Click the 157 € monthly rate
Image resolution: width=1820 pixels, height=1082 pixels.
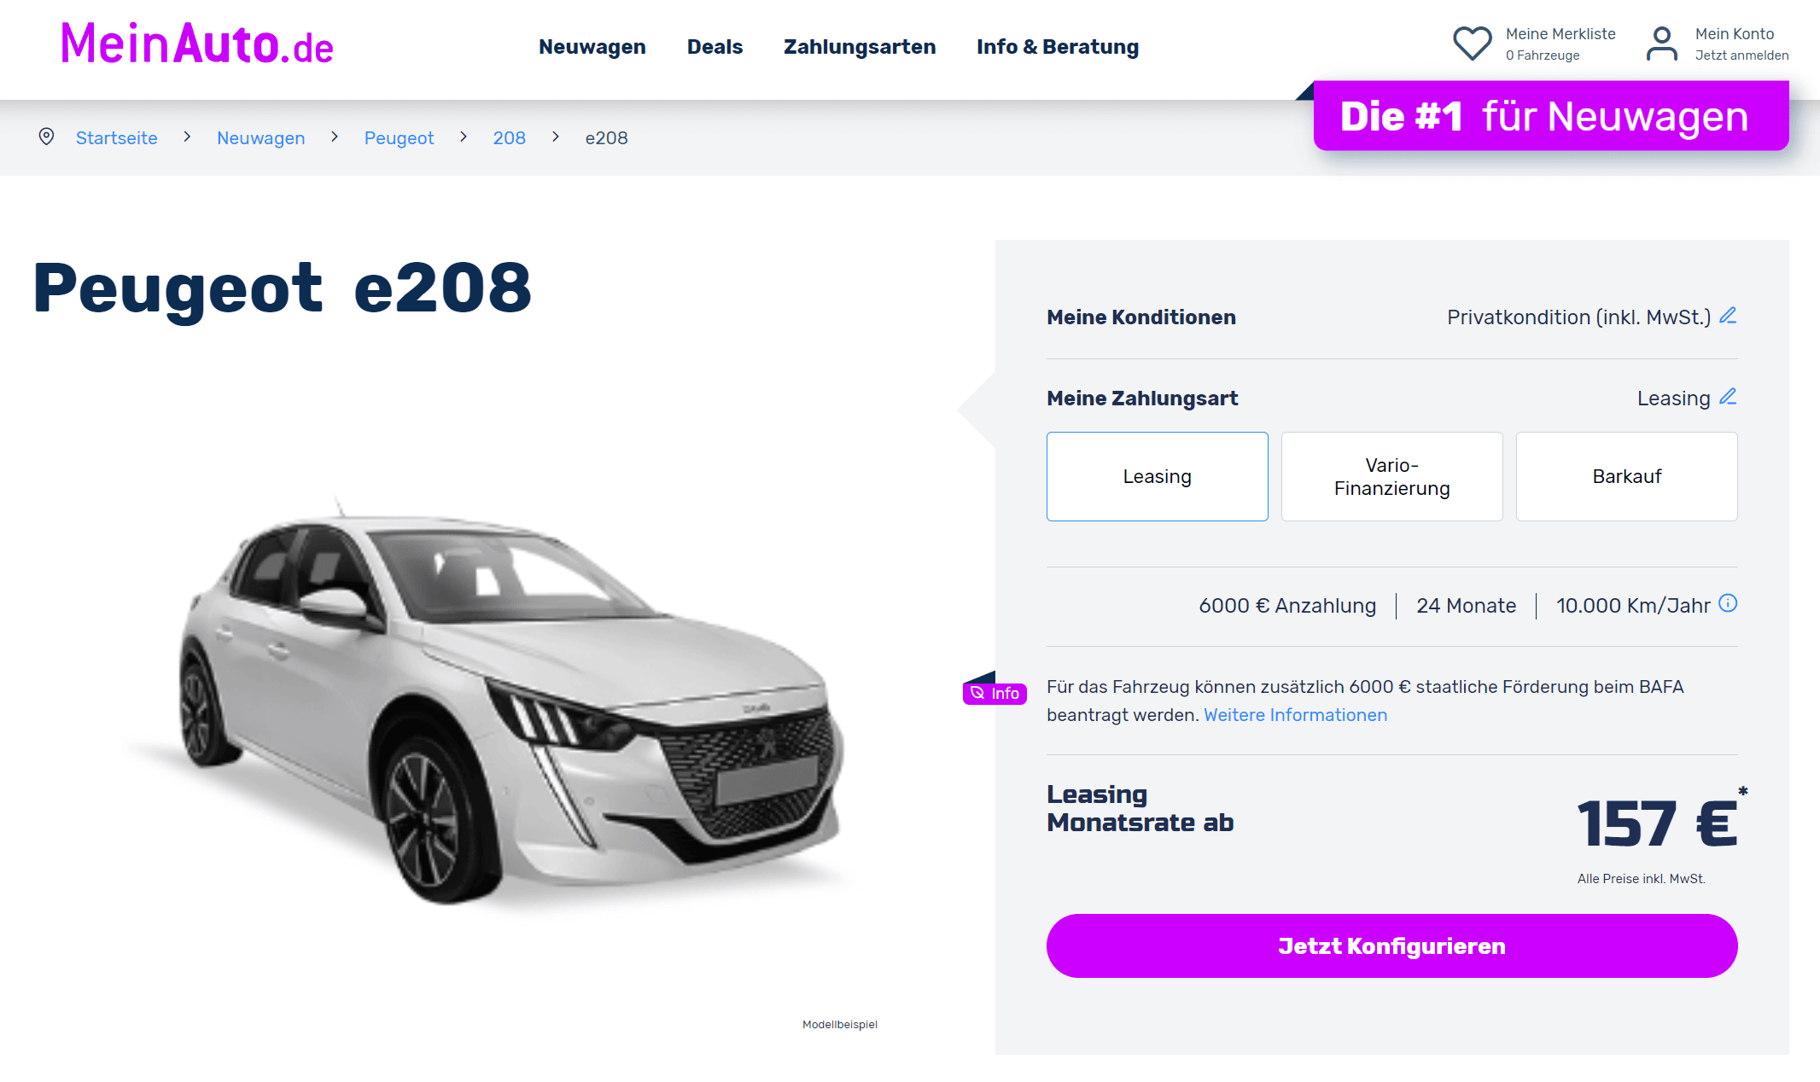(x=1656, y=824)
